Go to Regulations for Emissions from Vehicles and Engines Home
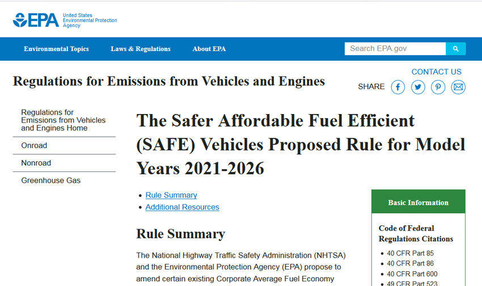The image size is (482, 286). pyautogui.click(x=64, y=120)
